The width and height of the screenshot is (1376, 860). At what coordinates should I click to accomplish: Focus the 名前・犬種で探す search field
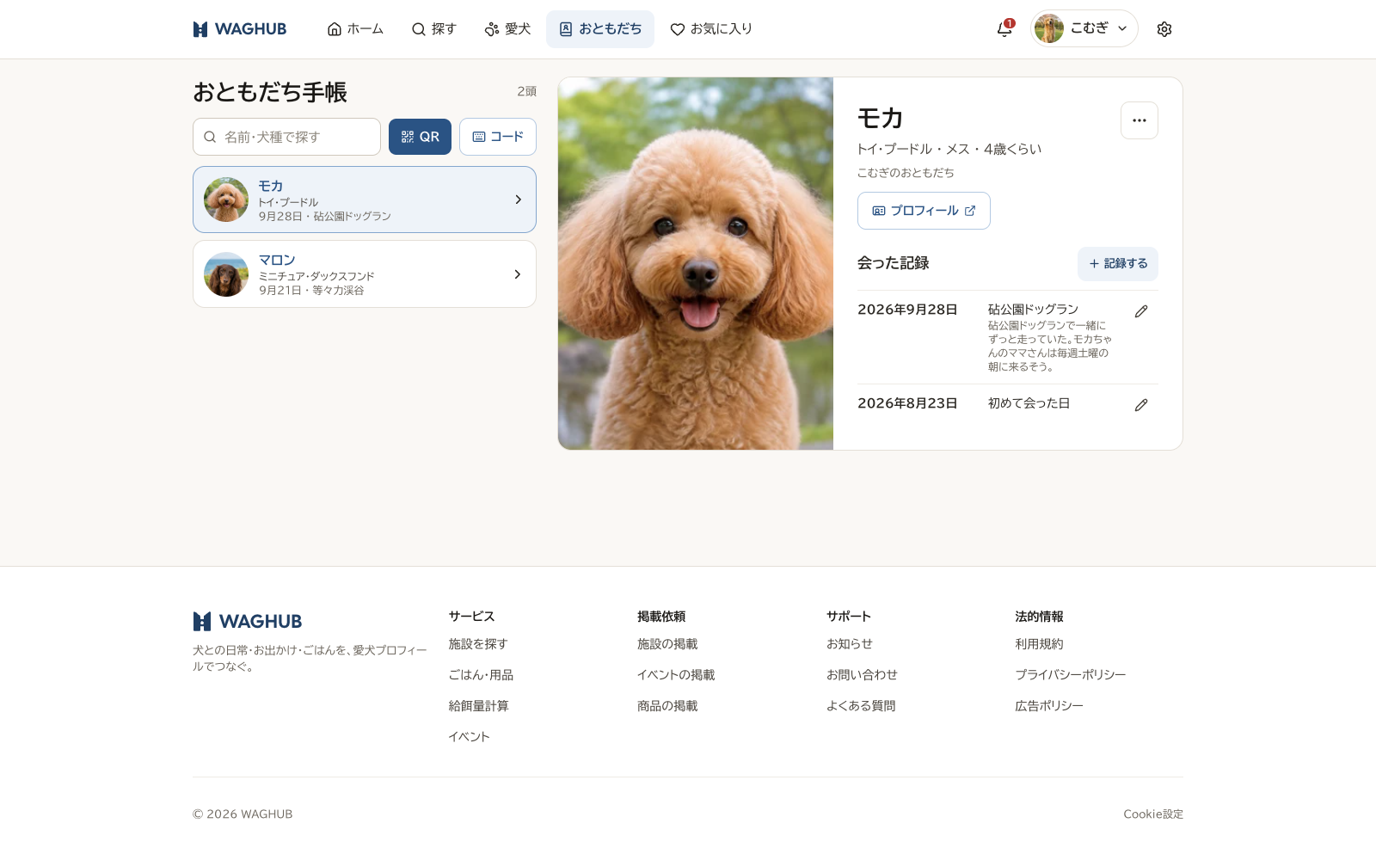(x=286, y=137)
